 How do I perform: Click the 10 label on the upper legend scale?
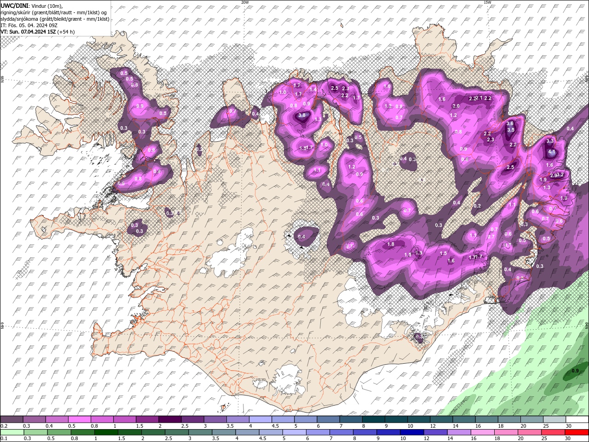click(410, 426)
